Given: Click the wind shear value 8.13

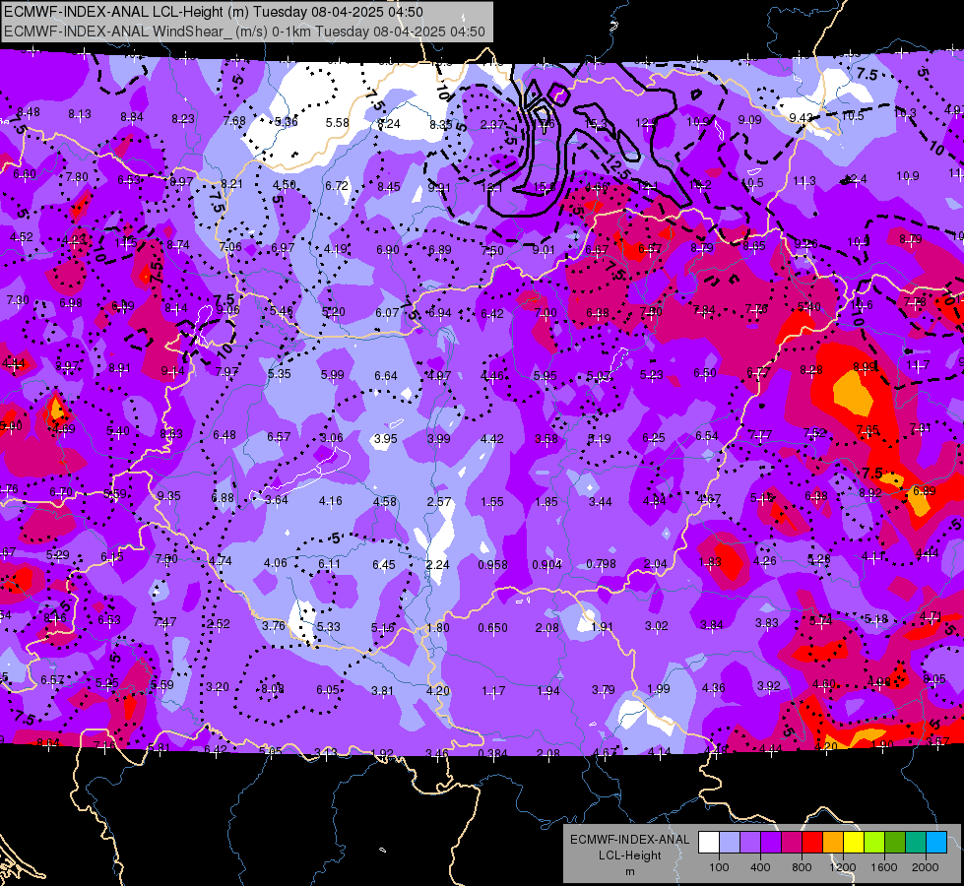Looking at the screenshot, I should (x=80, y=114).
